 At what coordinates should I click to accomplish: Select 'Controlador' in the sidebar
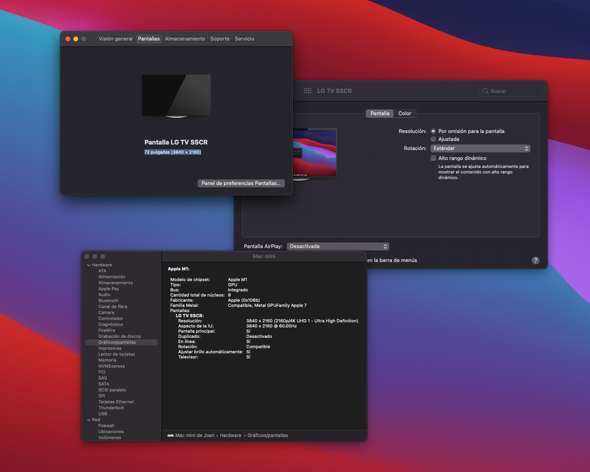[x=111, y=318]
